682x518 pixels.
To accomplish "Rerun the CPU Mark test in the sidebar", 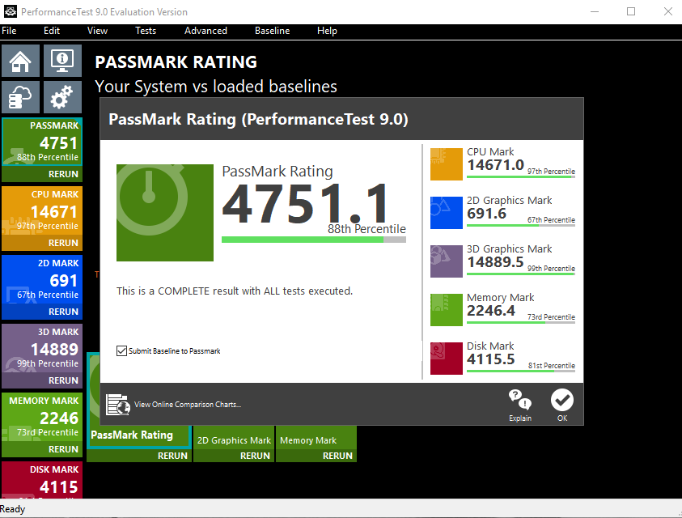I will click(x=63, y=243).
